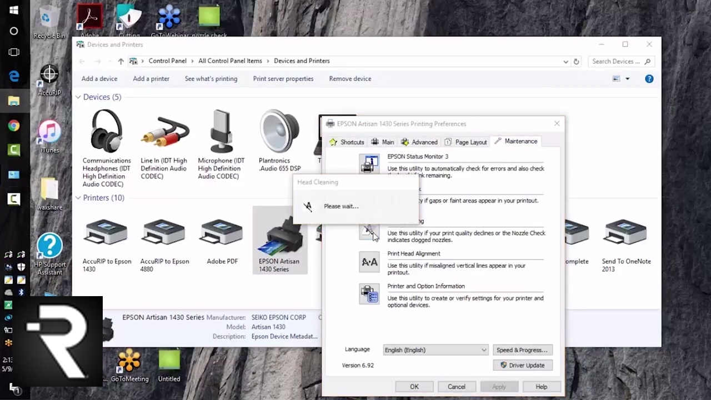Open File Explorer from the taskbar

click(x=14, y=101)
